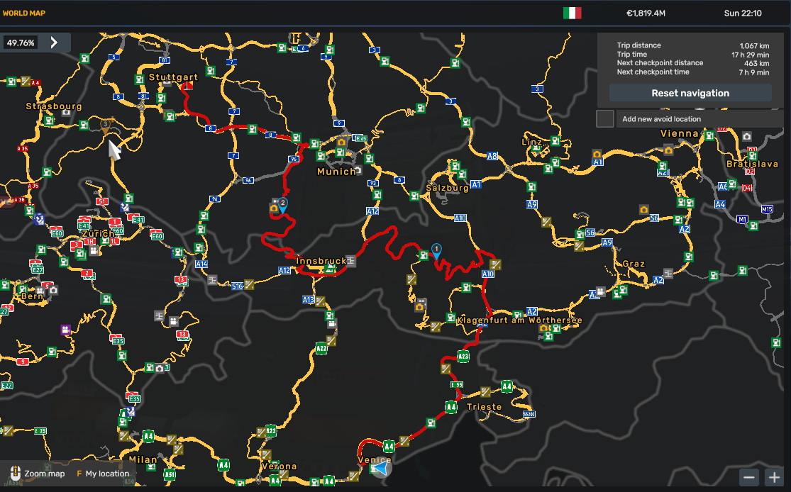Click the destination flag marker at Stuttgart
The height and width of the screenshot is (492, 791).
click(x=187, y=86)
